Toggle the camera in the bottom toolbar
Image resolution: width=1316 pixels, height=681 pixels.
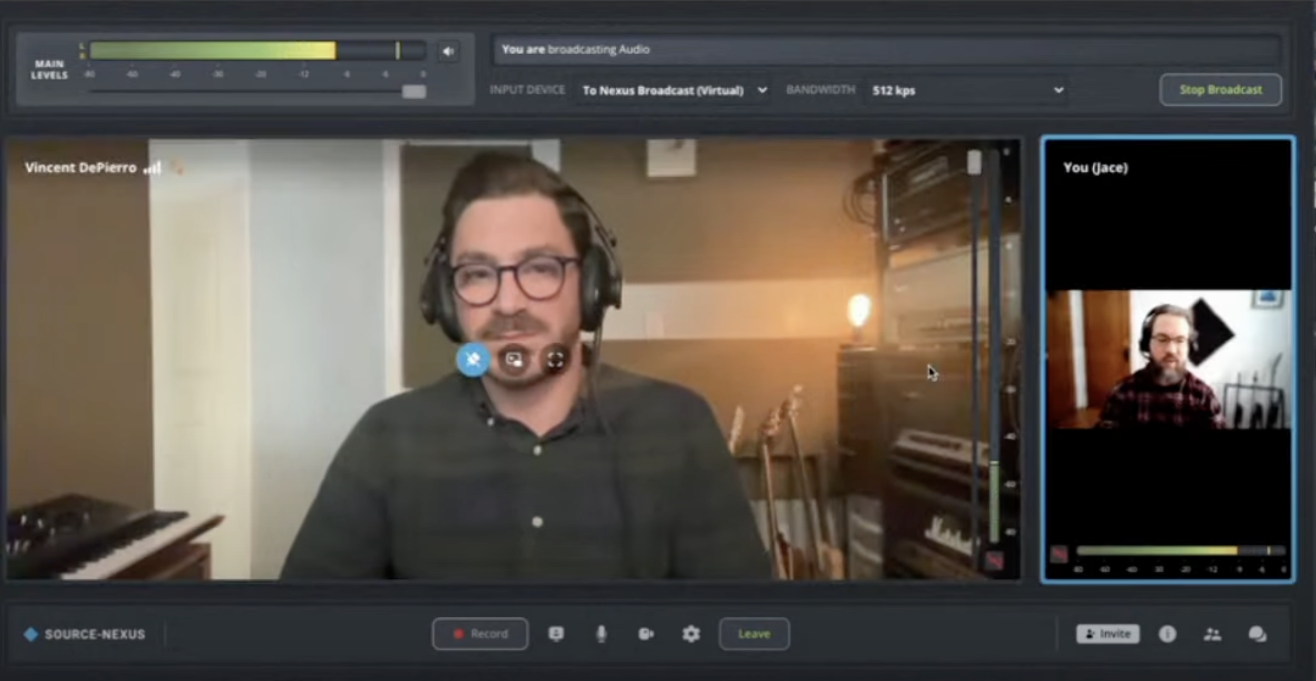(x=646, y=634)
